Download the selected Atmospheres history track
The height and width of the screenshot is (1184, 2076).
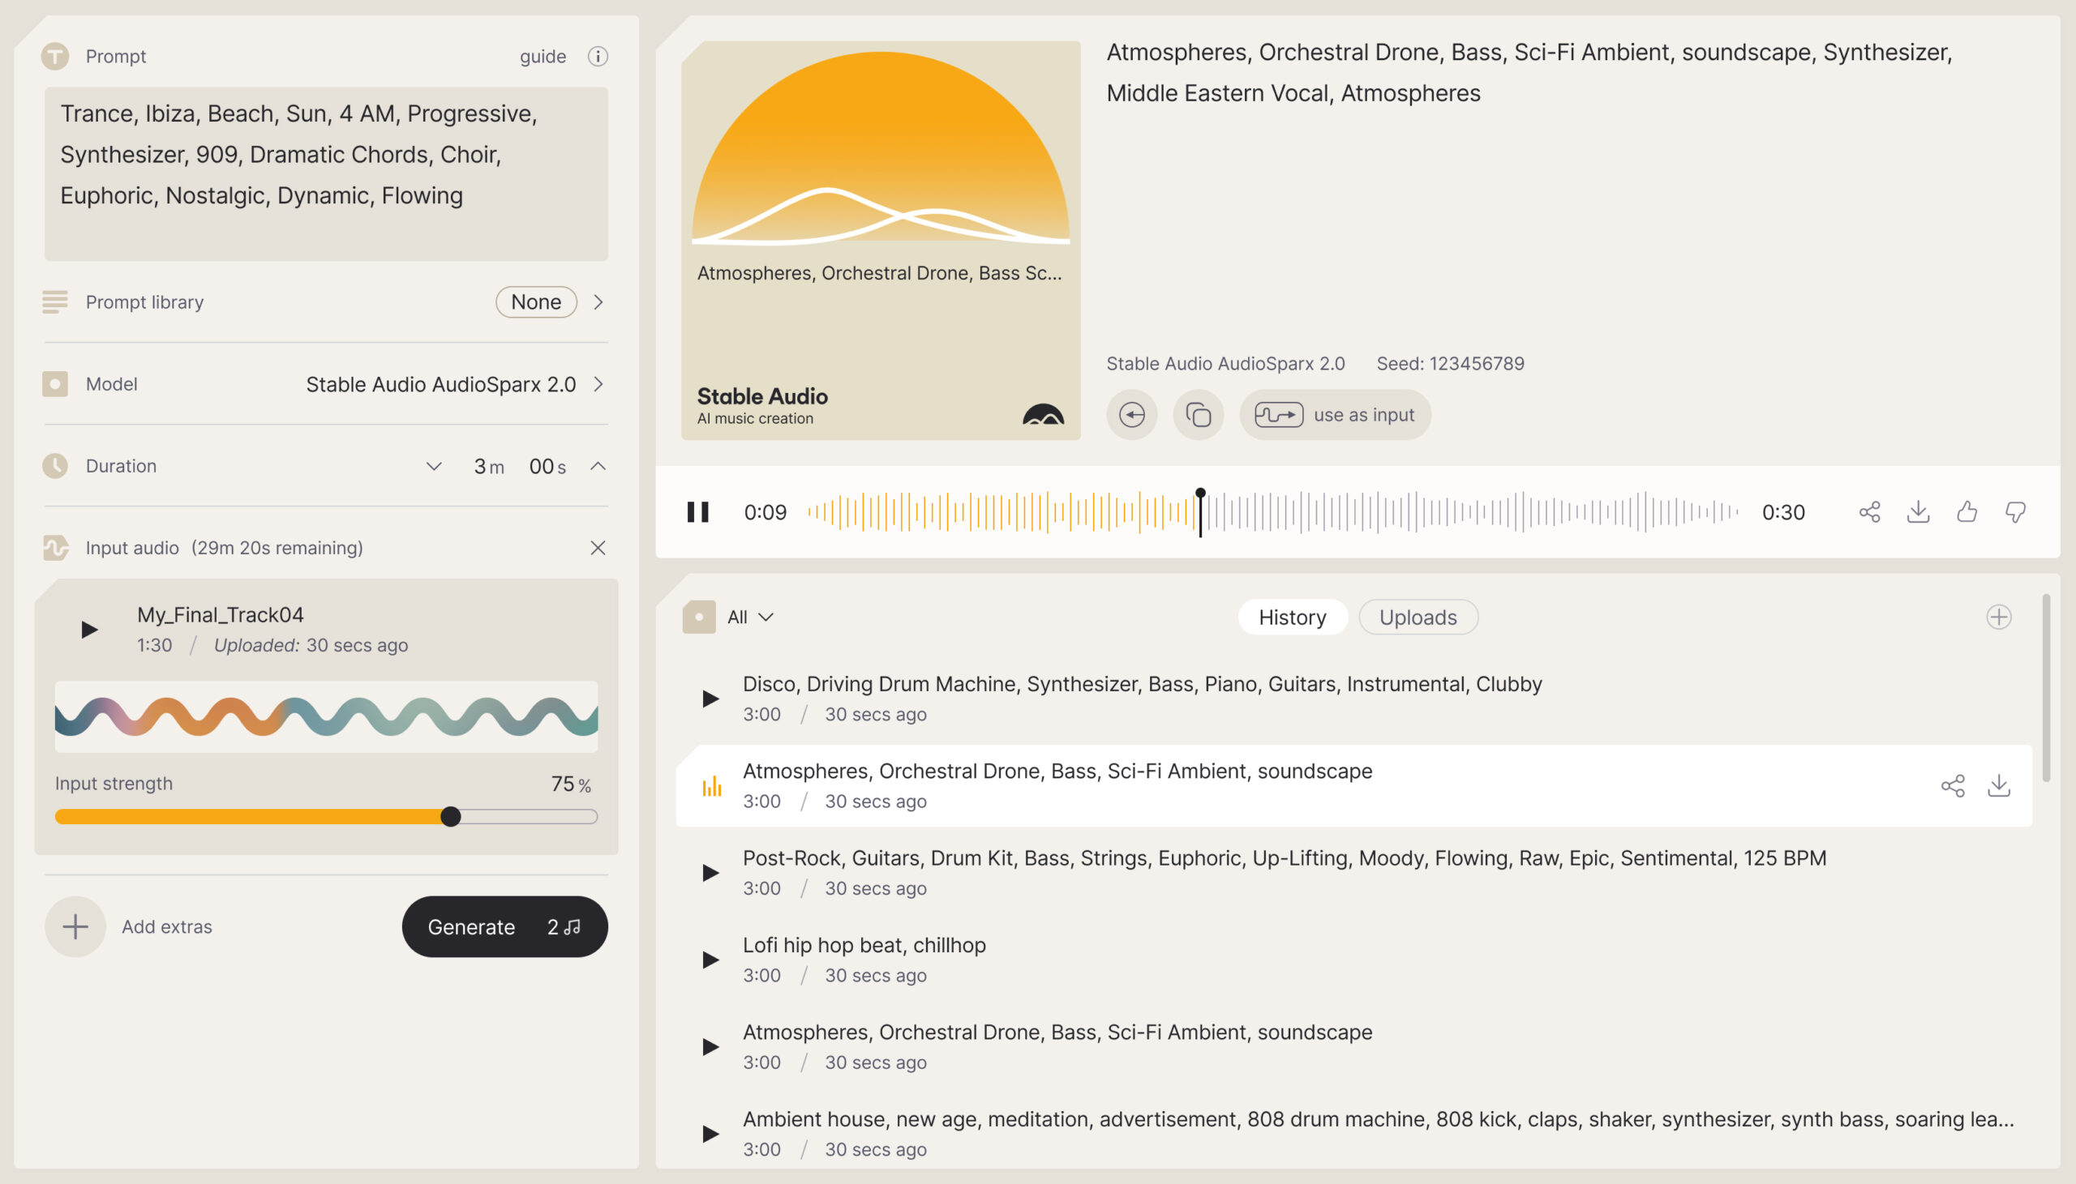1999,785
